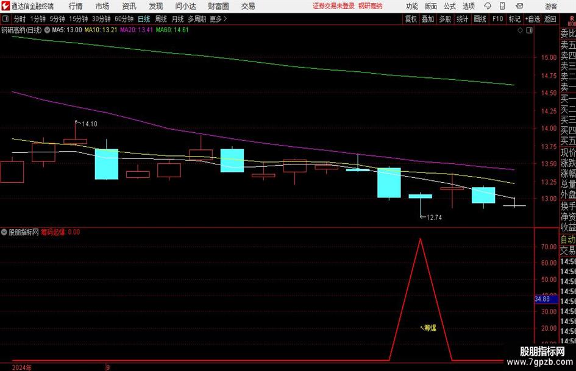Viewport: 576px width, 371px height.
Task: Open the 画线 drawing tools
Action: 480,19
